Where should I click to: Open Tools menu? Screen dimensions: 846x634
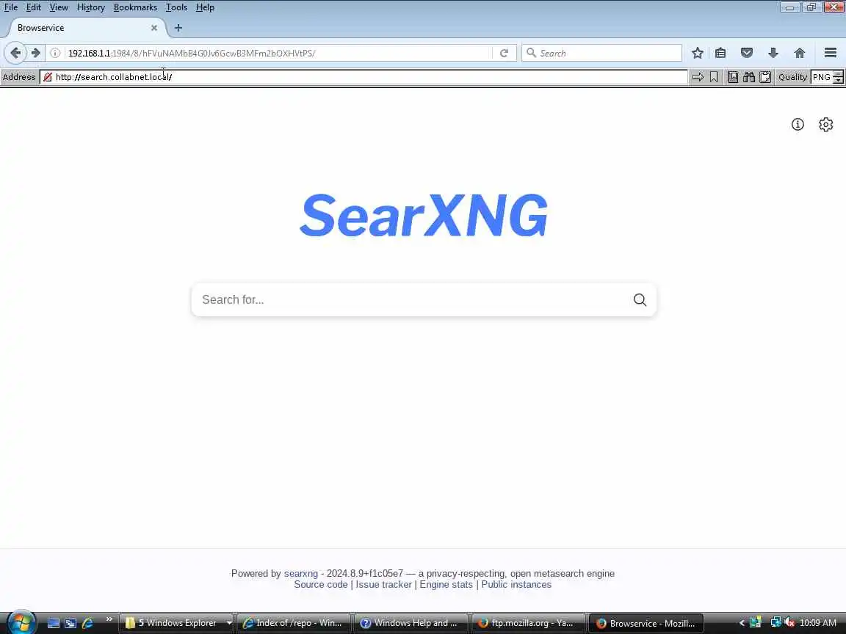tap(176, 7)
